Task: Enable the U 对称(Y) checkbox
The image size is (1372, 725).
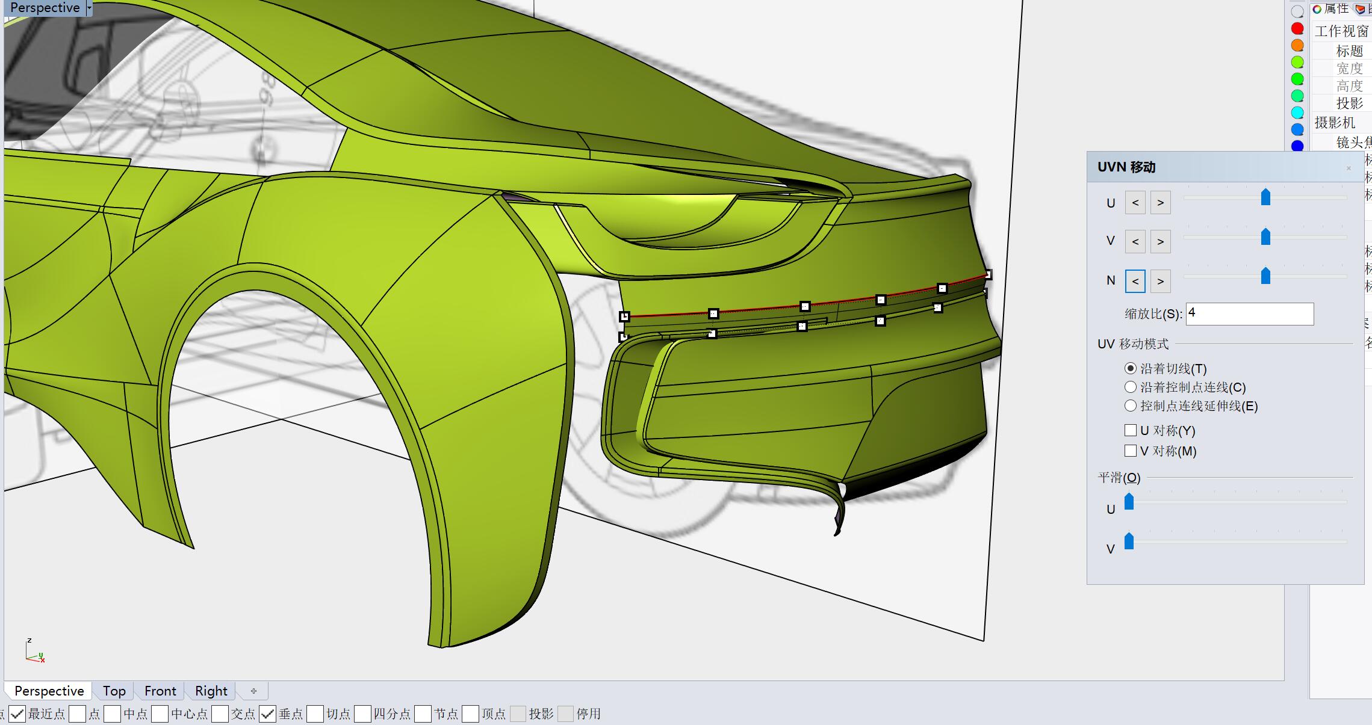Action: click(1131, 430)
